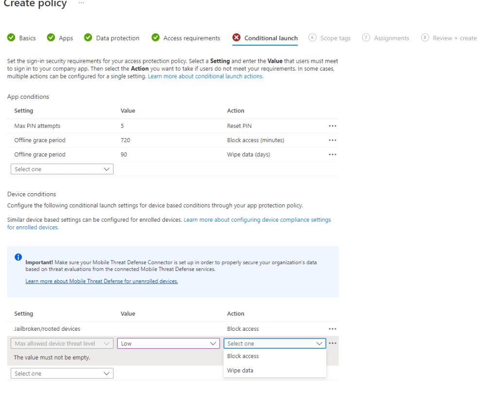498x397 pixels.
Task: Open options for the Jailbroken/rooted devices setting
Action: click(x=333, y=328)
